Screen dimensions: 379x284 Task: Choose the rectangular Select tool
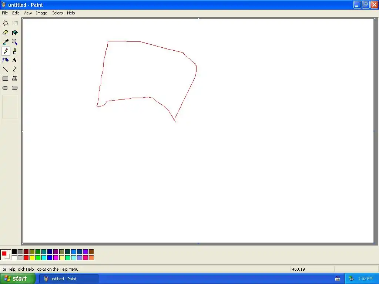click(x=14, y=23)
